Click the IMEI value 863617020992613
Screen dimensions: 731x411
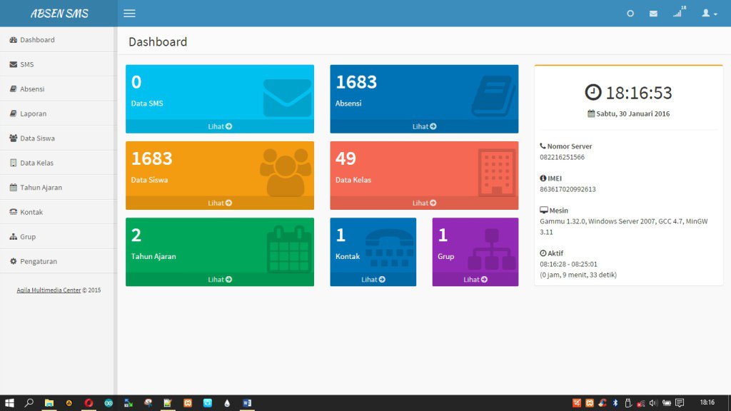(x=568, y=189)
